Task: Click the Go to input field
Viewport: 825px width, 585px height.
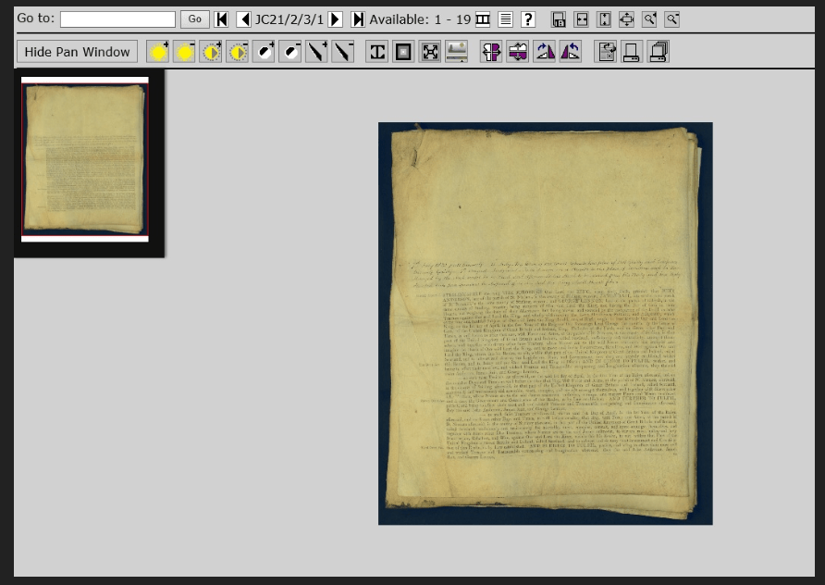Action: coord(117,19)
